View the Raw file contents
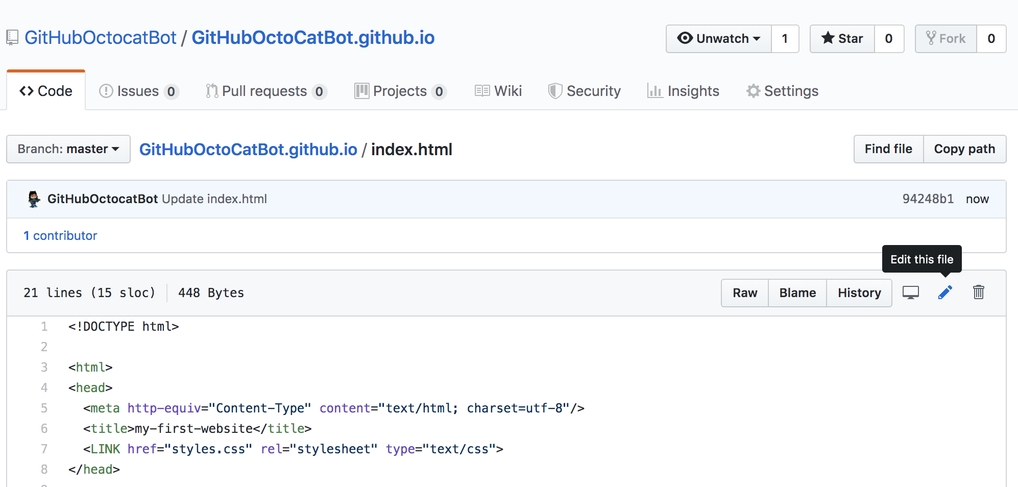Image resolution: width=1018 pixels, height=487 pixels. 745,293
